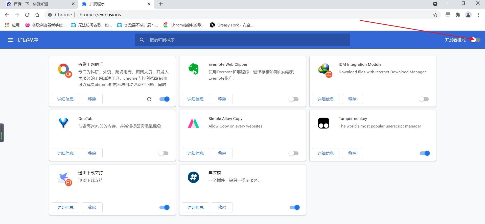485x224 pixels.
Task: Remove the Tampermonkey extension
Action: coord(352,153)
